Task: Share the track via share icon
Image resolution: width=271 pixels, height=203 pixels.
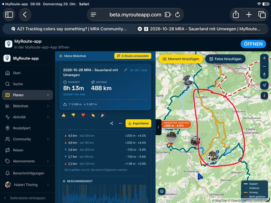Action: tap(112, 123)
